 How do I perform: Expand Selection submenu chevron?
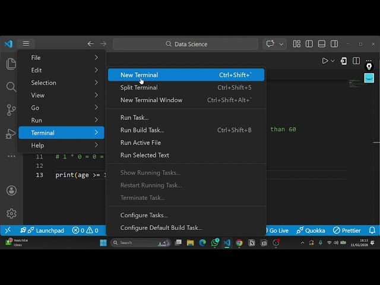click(96, 83)
